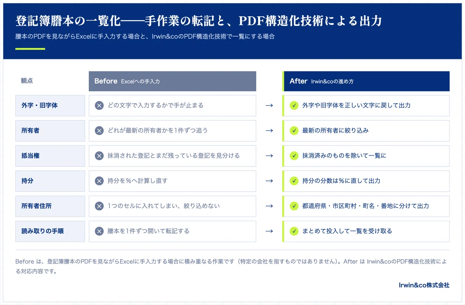Image resolution: width=465 pixels, height=305 pixels.
Task: Click the X icon in the 所有者住所 row
Action: click(100, 206)
